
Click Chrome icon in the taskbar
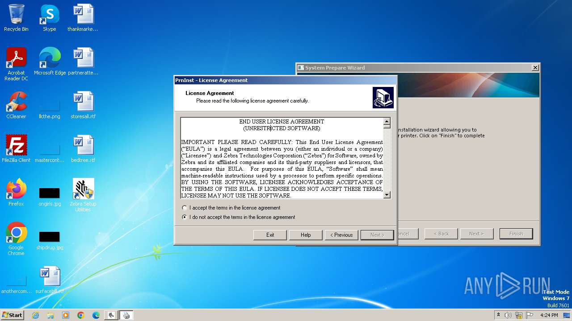point(81,315)
